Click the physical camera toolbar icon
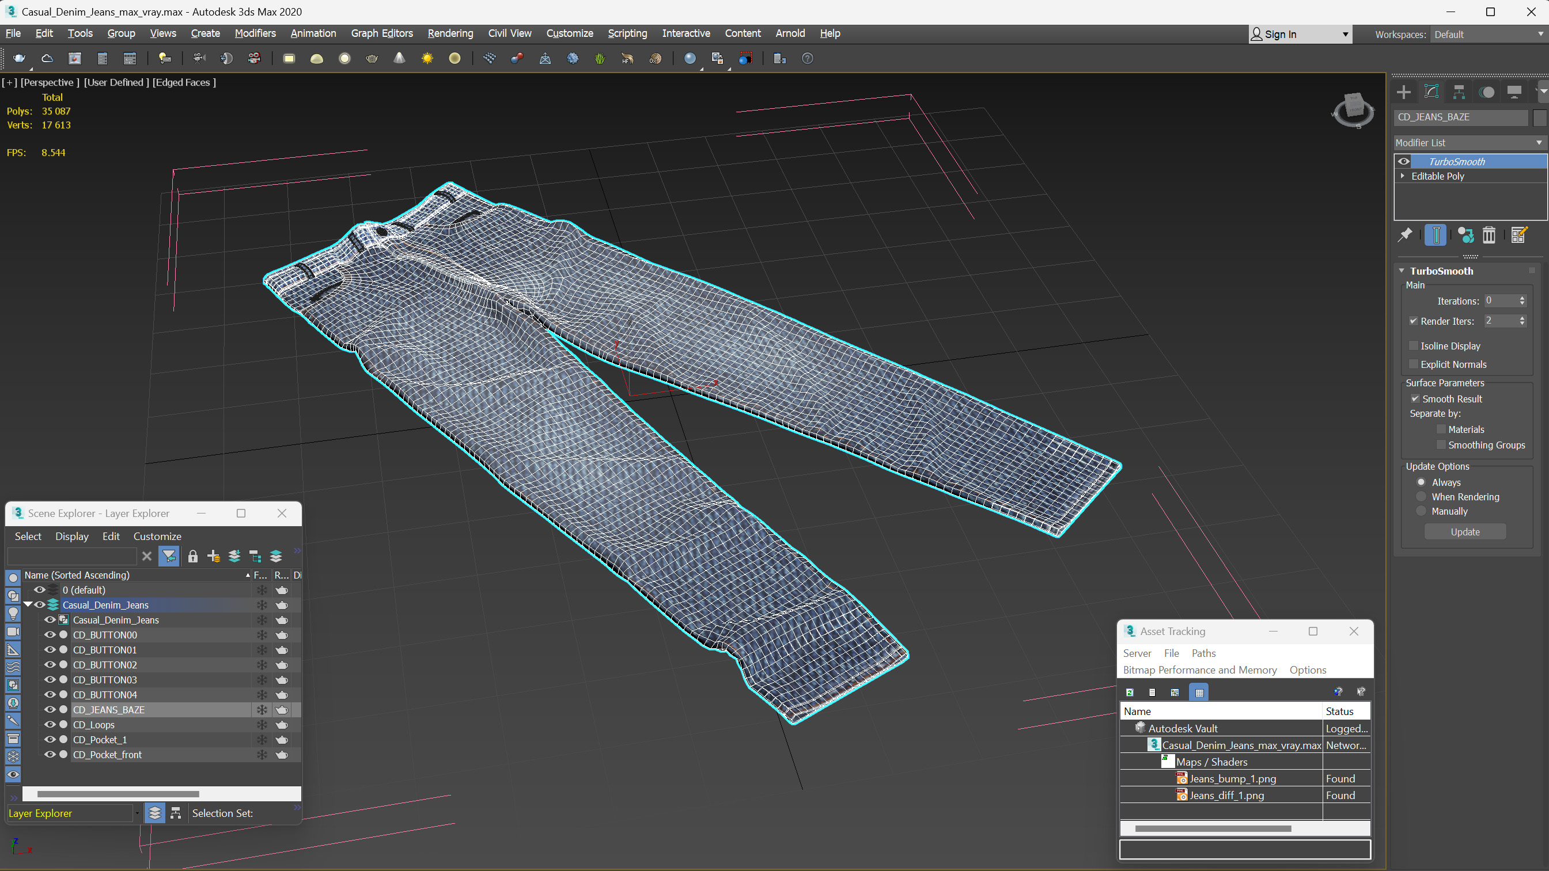 coord(199,58)
